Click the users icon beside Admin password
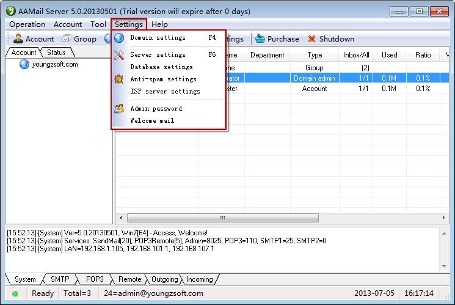Viewport: 455px width, 305px height. click(x=119, y=108)
